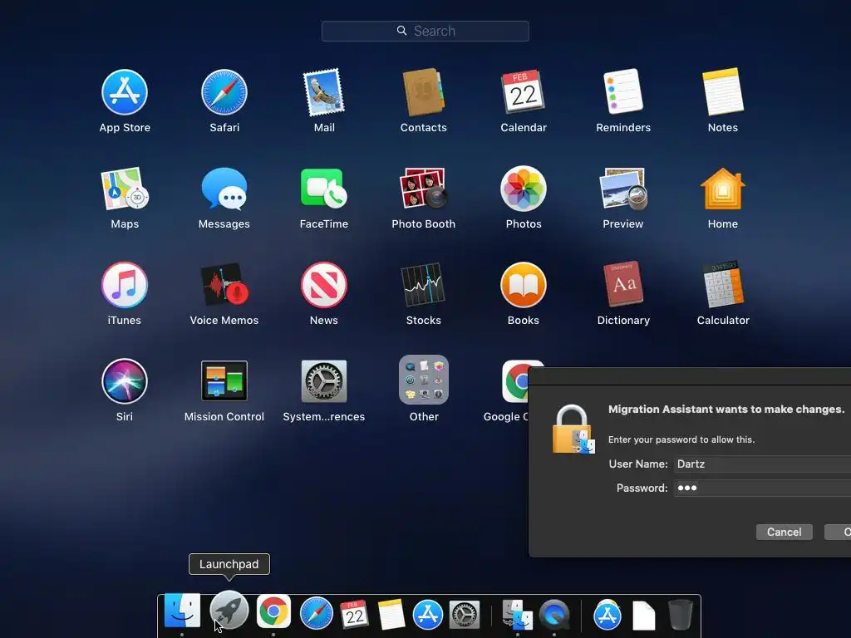Open Notes in the Launchpad grid
The image size is (851, 638).
click(x=723, y=91)
